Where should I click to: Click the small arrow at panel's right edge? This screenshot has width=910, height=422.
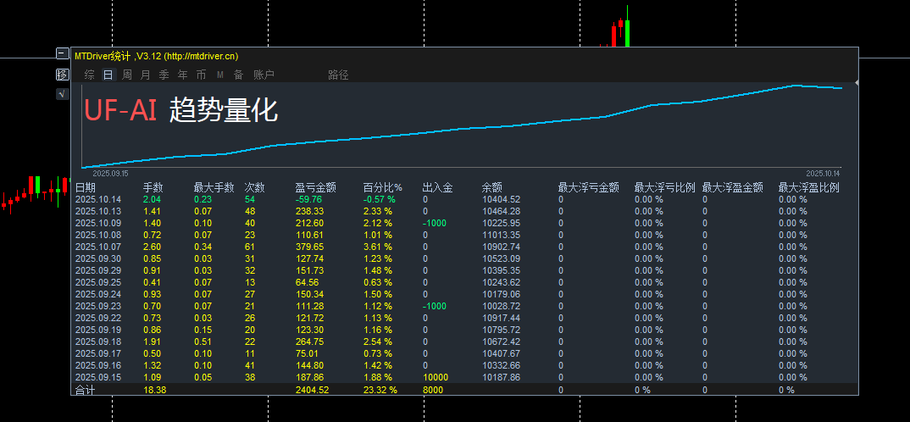857,83
